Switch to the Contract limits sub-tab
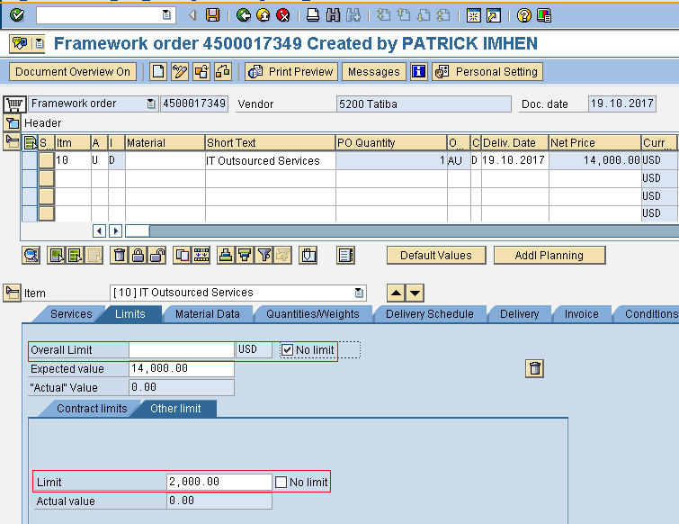The height and width of the screenshot is (524, 679). (92, 409)
